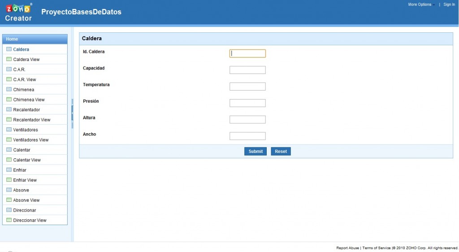Click into the Temperatura text box

(x=247, y=87)
